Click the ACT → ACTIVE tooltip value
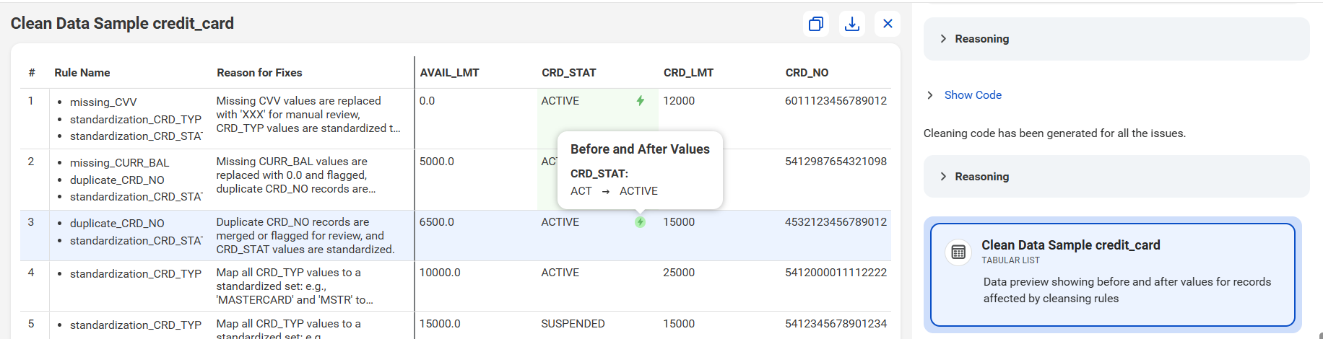 coord(614,191)
